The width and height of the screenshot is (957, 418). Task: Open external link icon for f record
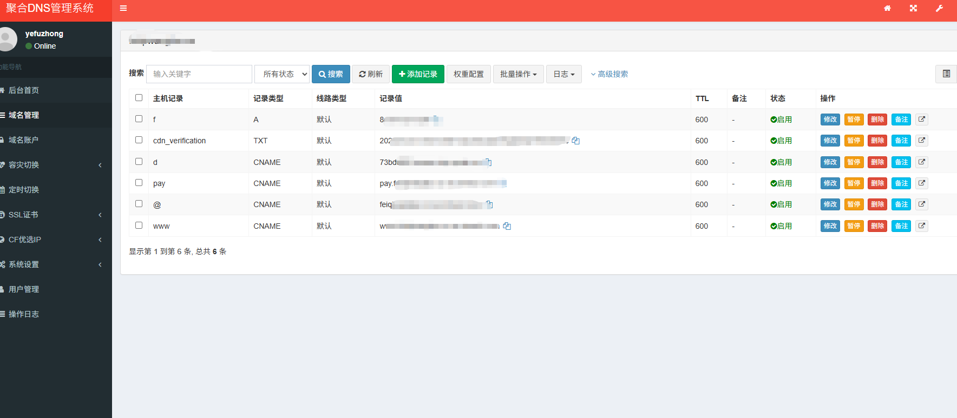pyautogui.click(x=922, y=120)
